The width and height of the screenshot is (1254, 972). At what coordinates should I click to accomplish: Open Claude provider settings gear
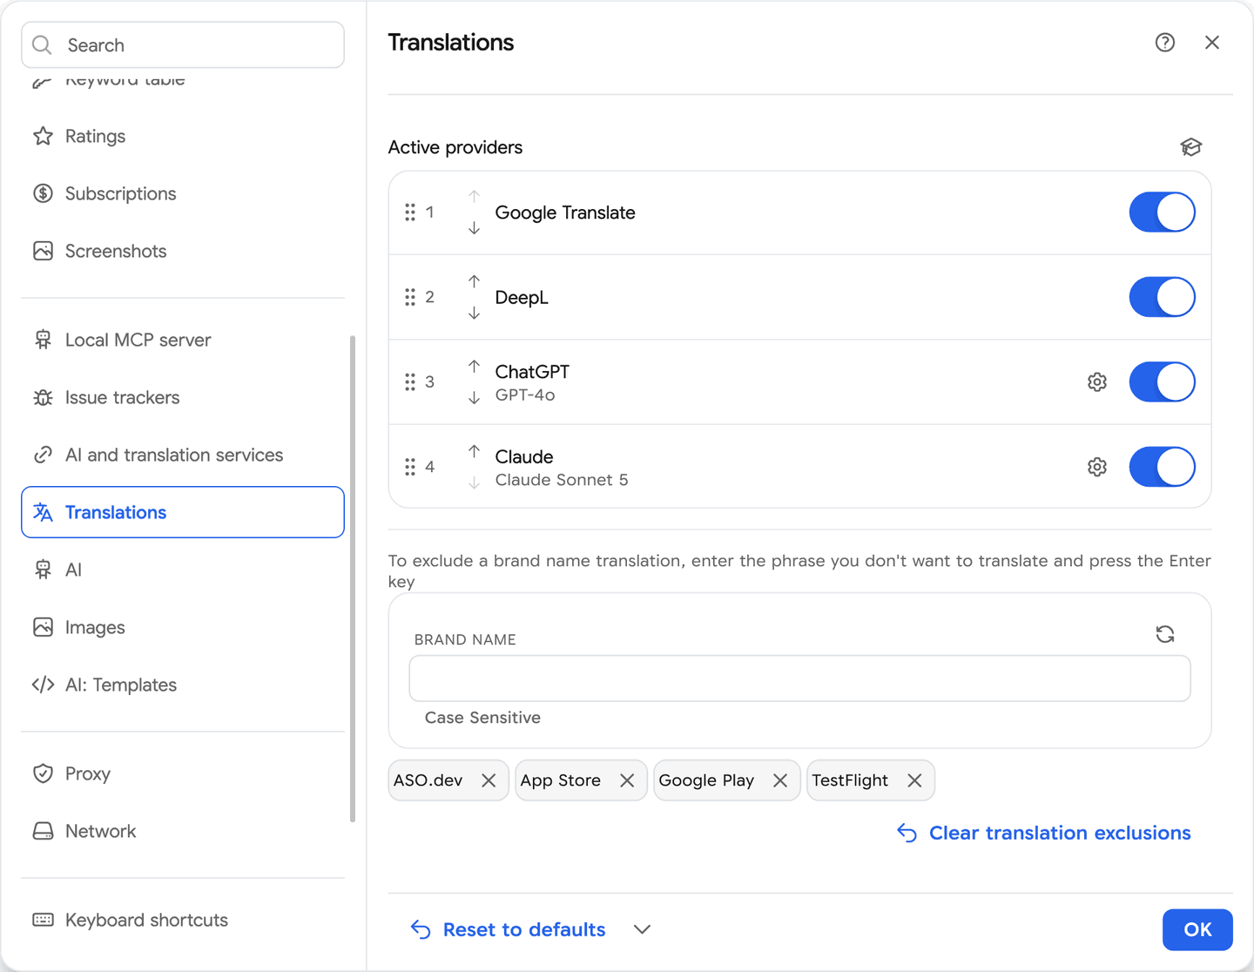click(x=1097, y=468)
